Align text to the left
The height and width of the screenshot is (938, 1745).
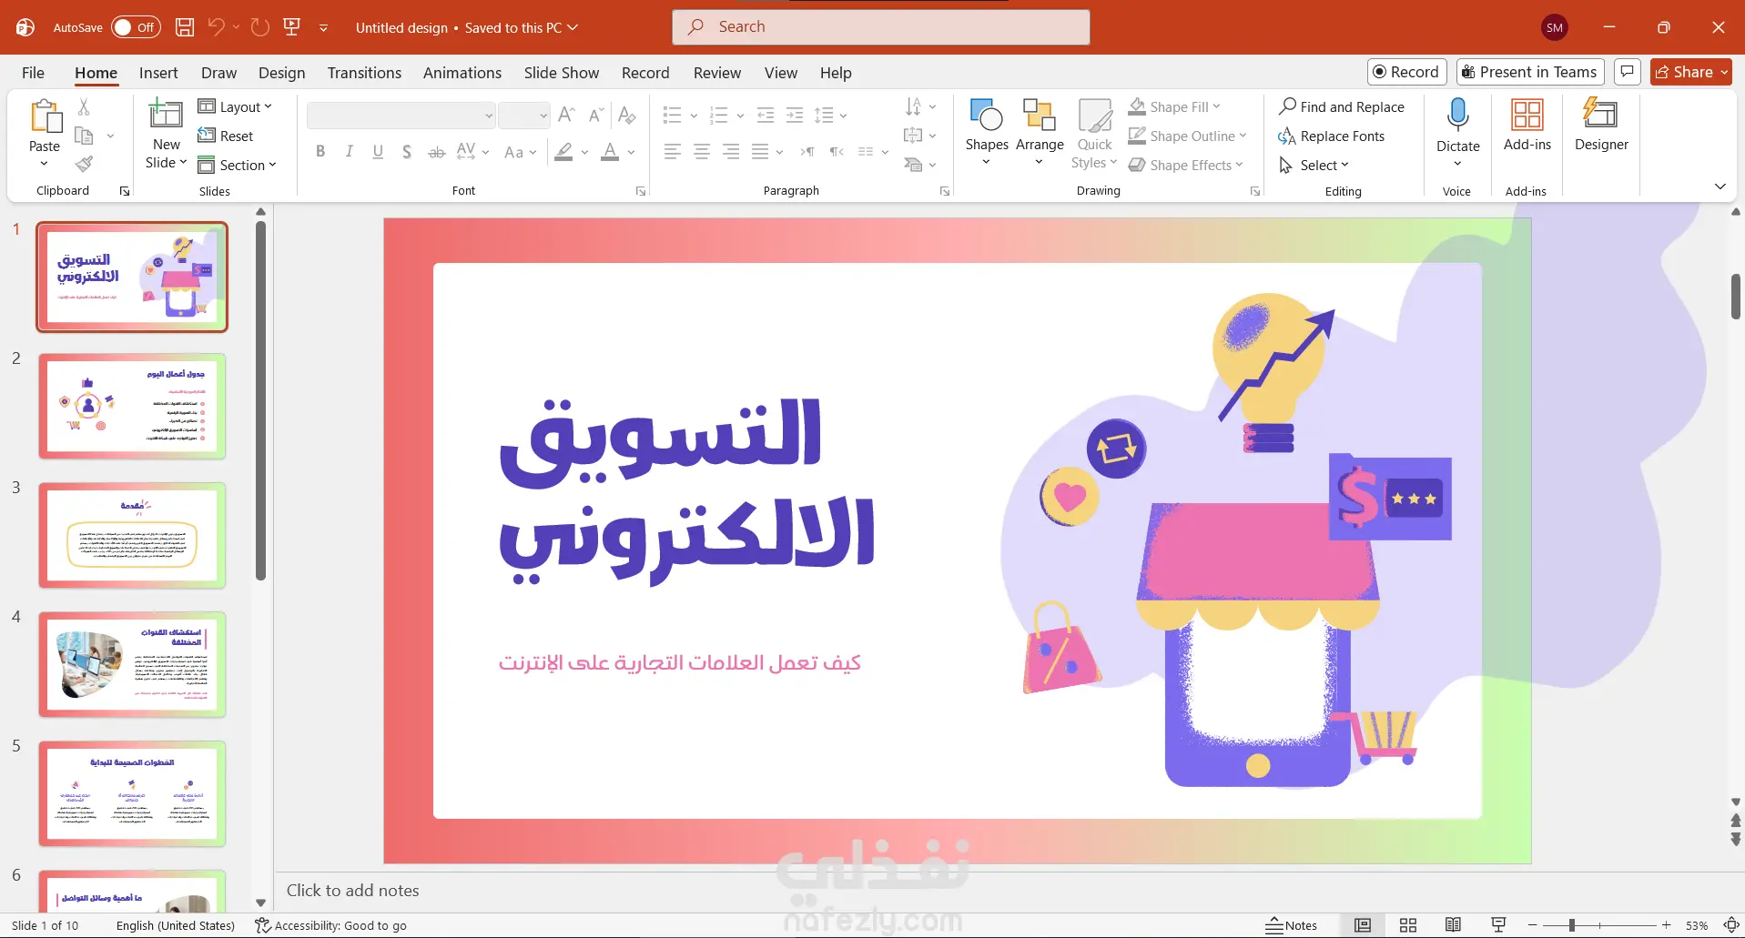[673, 152]
